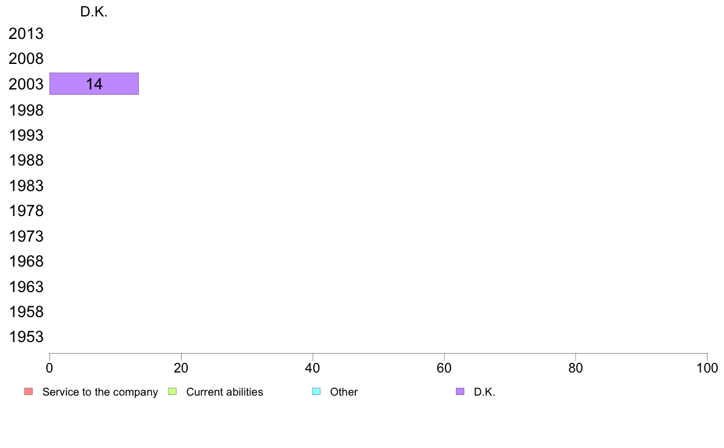
Task: Click the D.K. column header above the chart
Action: (94, 12)
